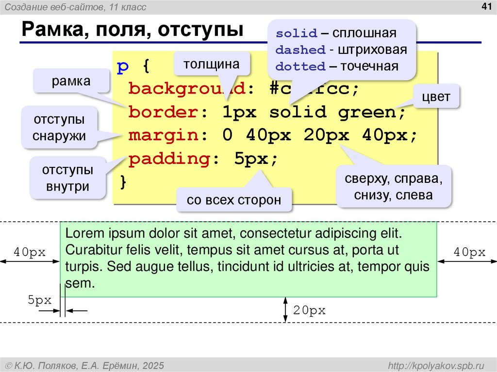This screenshot has width=497, height=372.
Task: Click the 'green;' color value in code
Action: [x=372, y=113]
